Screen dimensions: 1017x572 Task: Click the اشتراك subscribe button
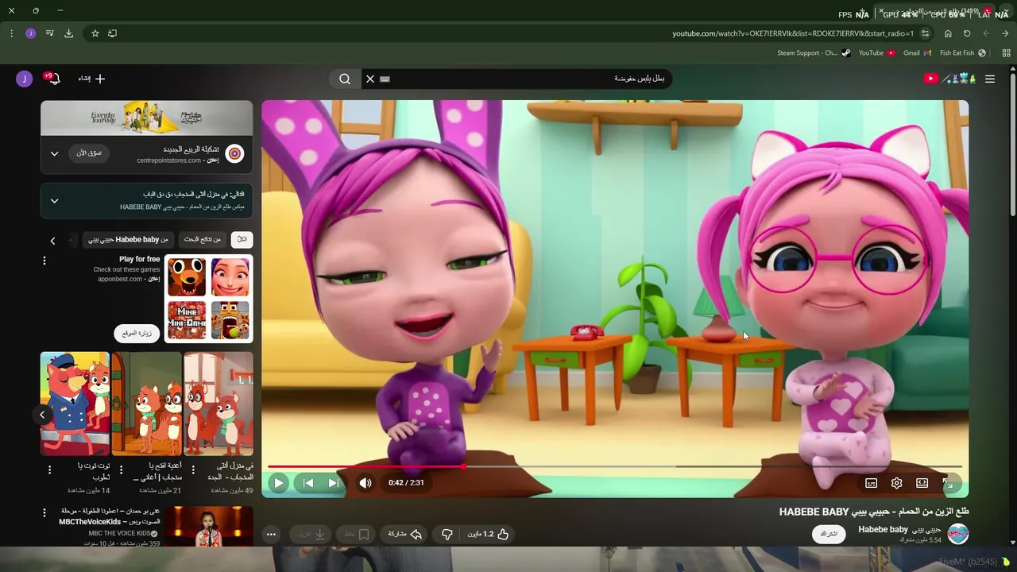click(829, 534)
